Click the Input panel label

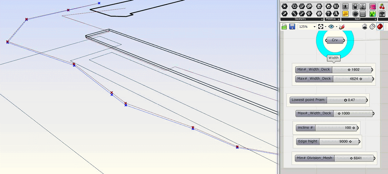click(358, 19)
